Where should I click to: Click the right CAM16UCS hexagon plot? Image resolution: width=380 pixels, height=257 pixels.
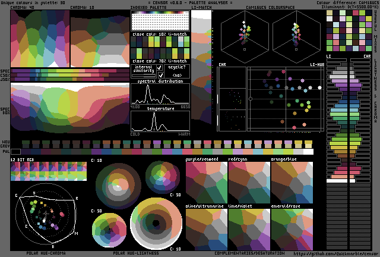(296, 36)
